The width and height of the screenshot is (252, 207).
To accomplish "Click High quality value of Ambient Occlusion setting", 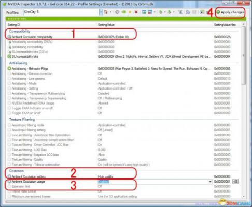I will click(105, 176).
